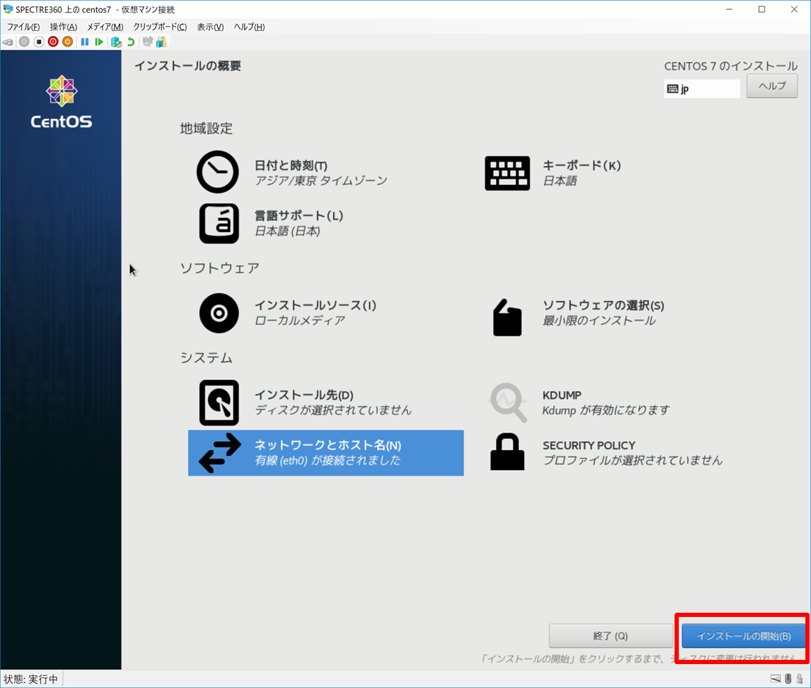This screenshot has width=811, height=688.
Task: Open 言語サポート language icon
Action: tap(219, 224)
